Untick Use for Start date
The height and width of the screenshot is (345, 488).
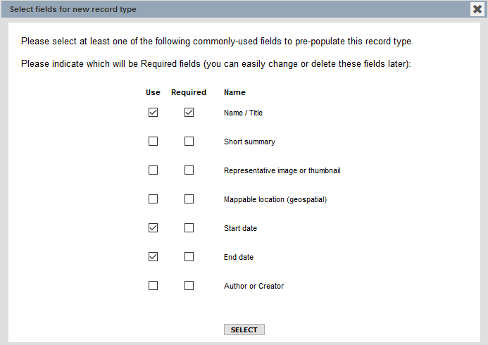coord(153,228)
